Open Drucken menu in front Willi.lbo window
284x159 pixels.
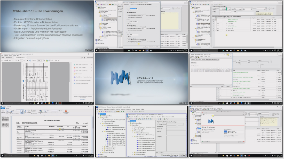pyautogui.click(x=159, y=117)
